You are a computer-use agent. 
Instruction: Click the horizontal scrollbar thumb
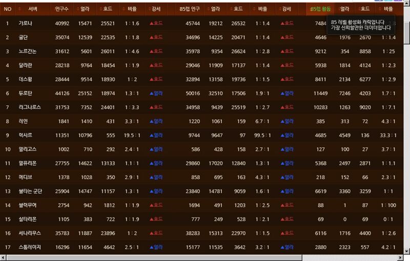(154, 258)
